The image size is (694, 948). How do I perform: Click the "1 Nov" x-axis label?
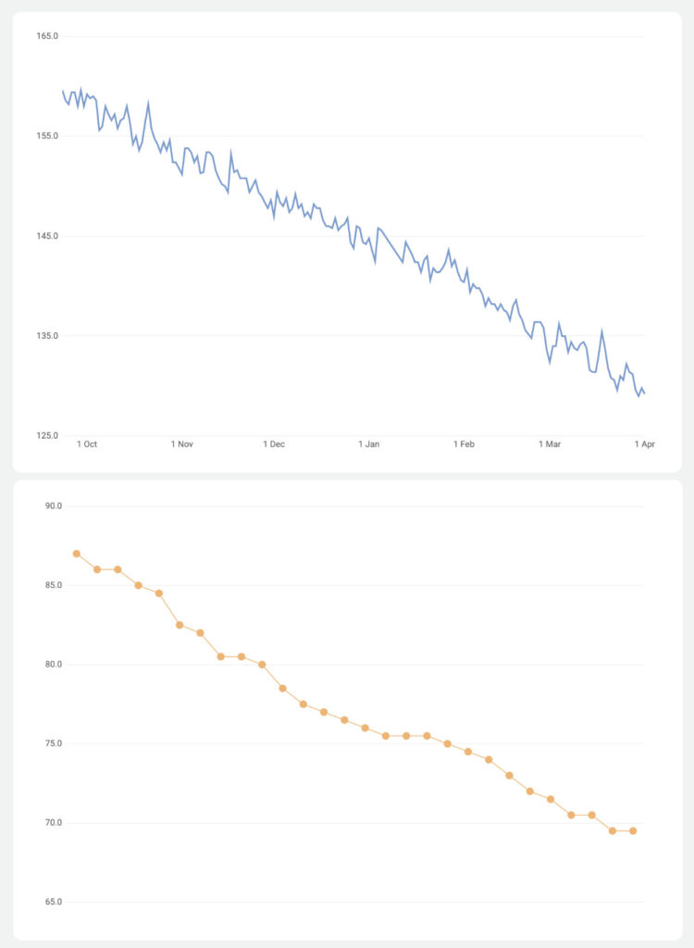(x=182, y=444)
